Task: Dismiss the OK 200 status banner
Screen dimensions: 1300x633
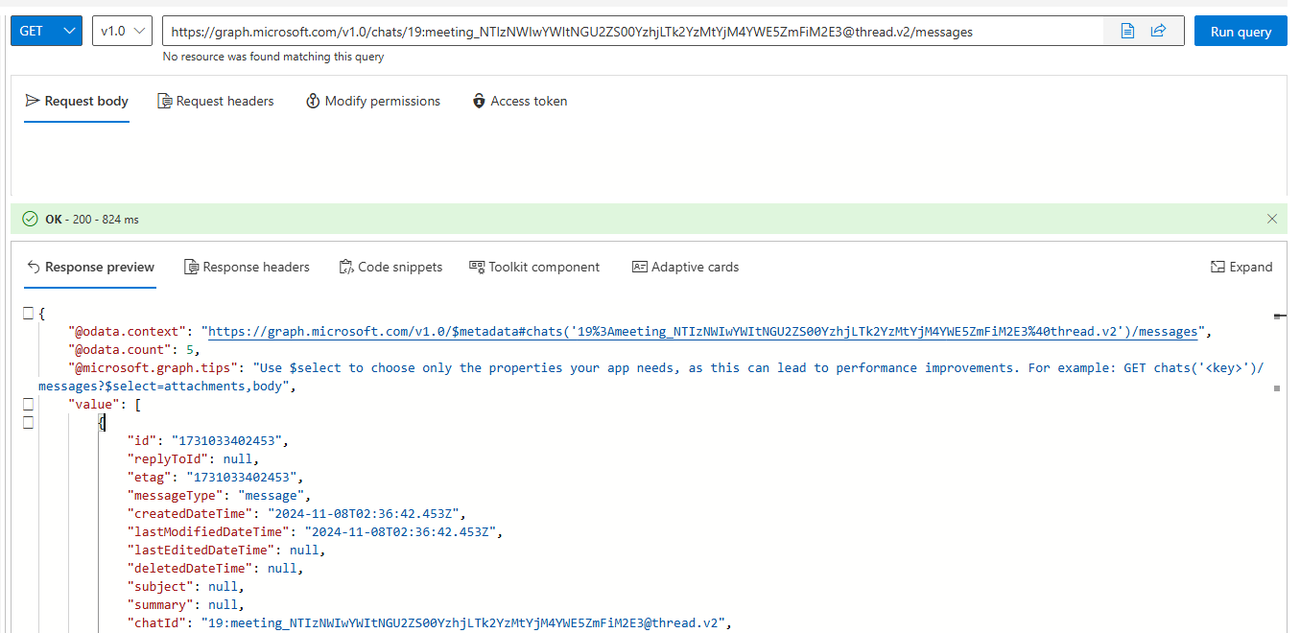Action: [1272, 218]
